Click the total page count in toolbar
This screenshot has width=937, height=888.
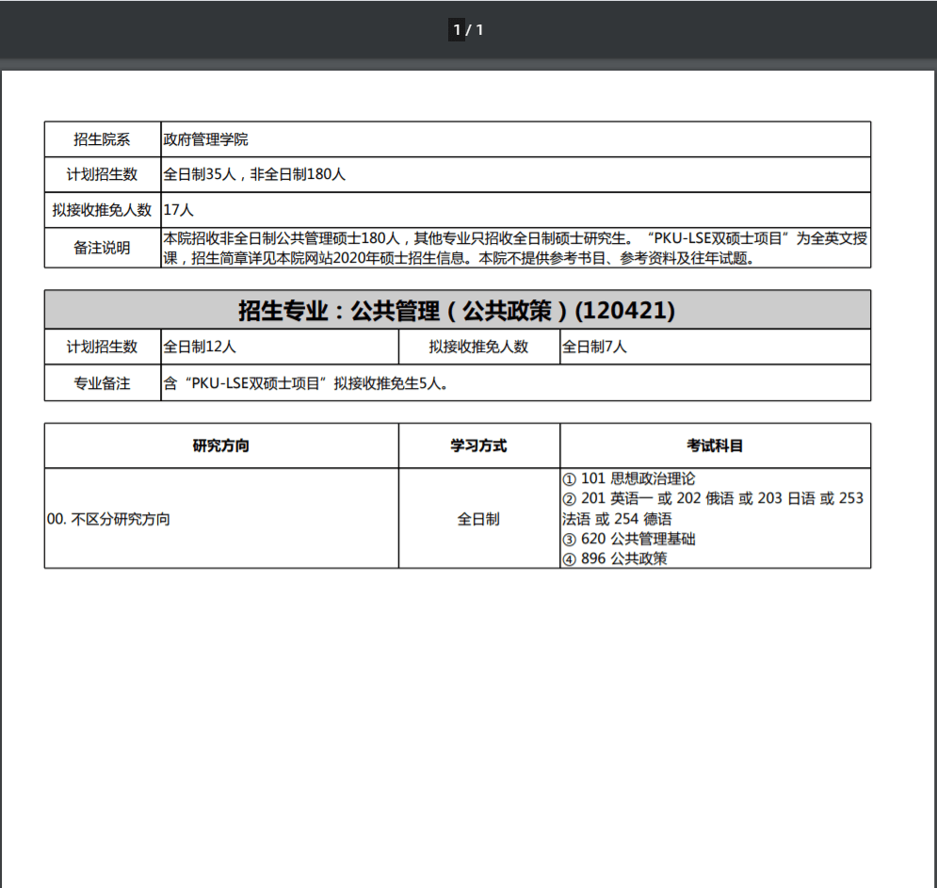click(x=479, y=30)
